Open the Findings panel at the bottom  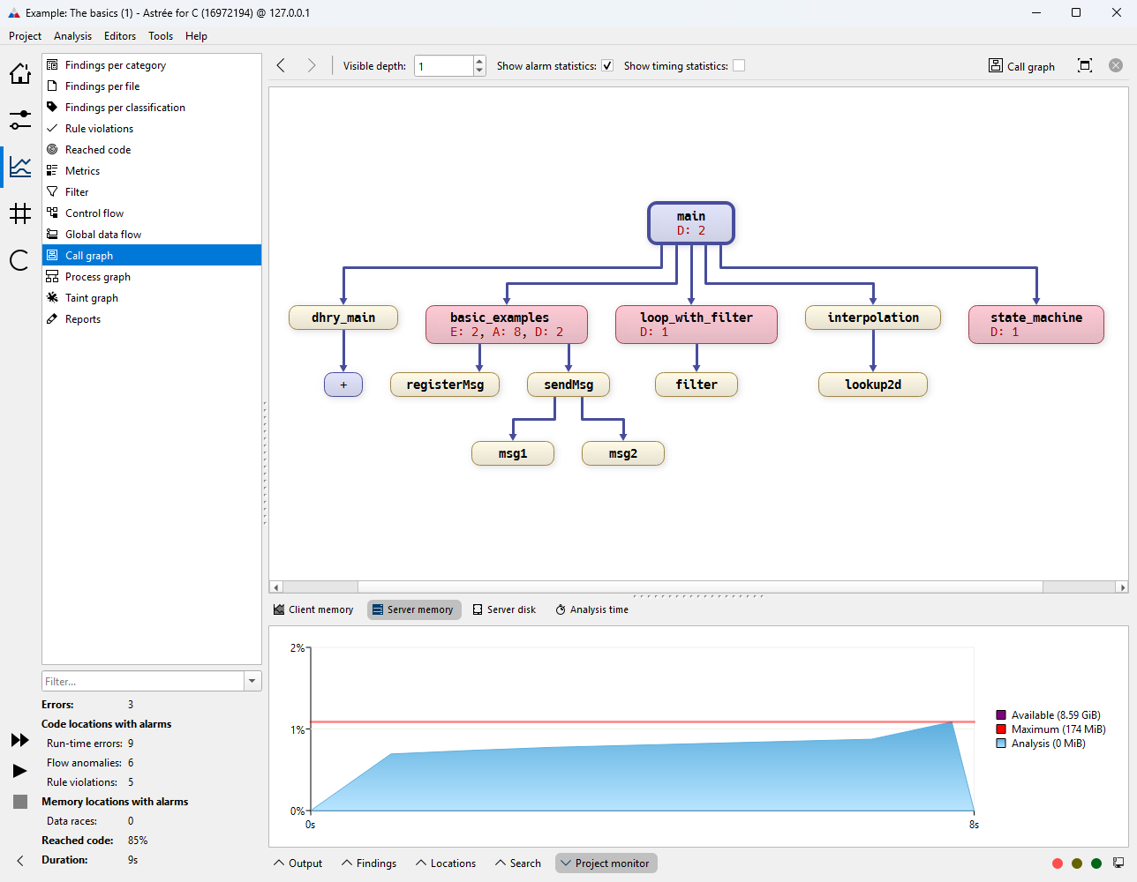(x=368, y=863)
